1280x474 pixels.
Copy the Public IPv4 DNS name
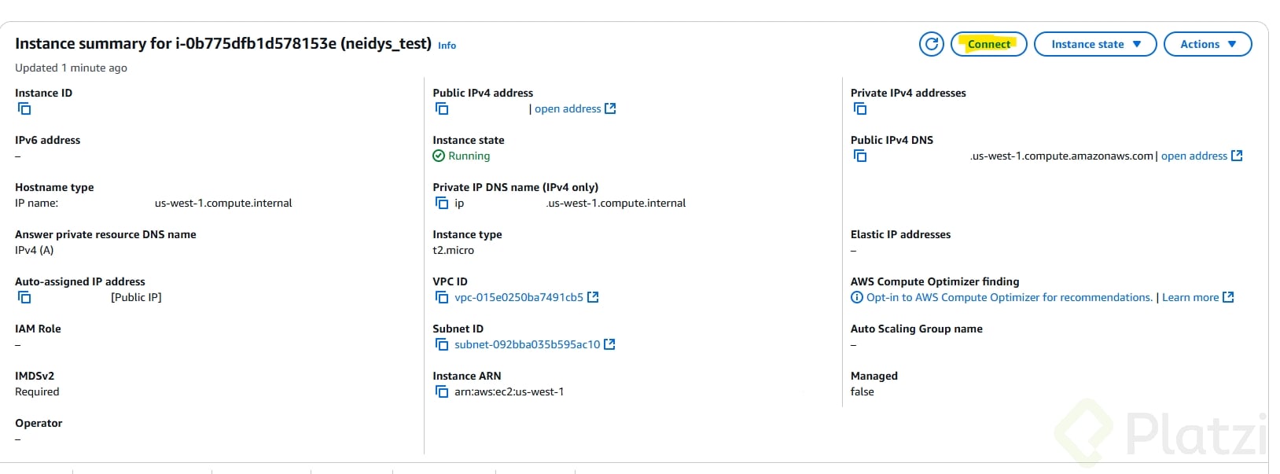pyautogui.click(x=860, y=156)
